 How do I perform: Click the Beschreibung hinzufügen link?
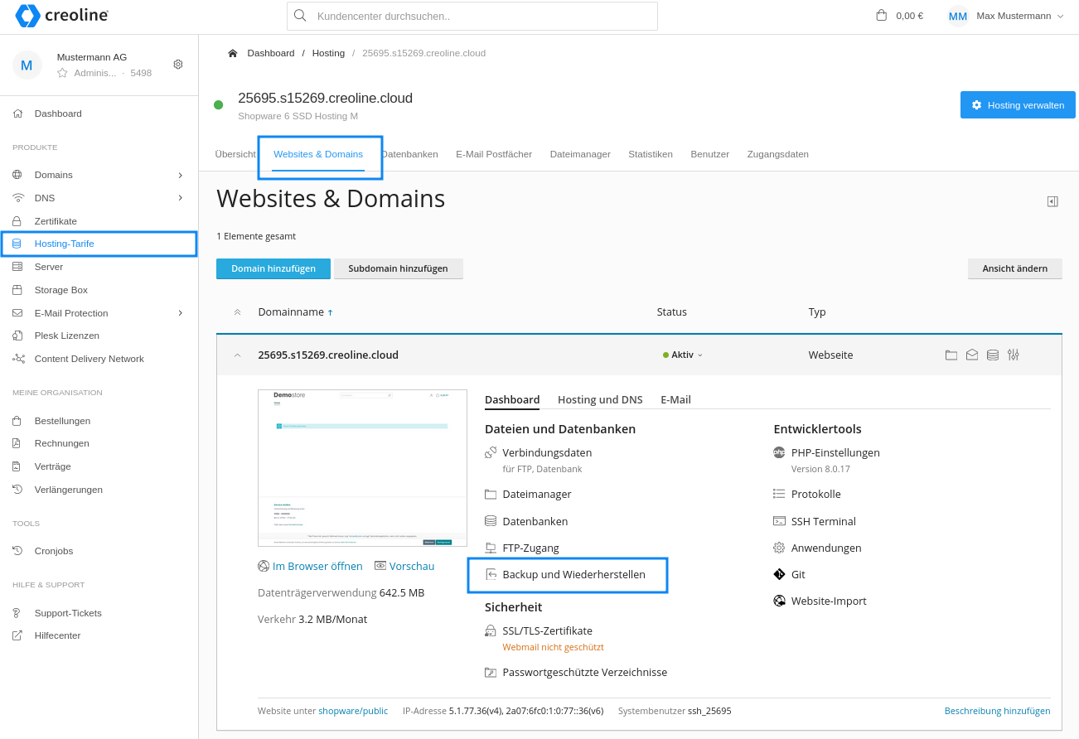click(x=997, y=711)
